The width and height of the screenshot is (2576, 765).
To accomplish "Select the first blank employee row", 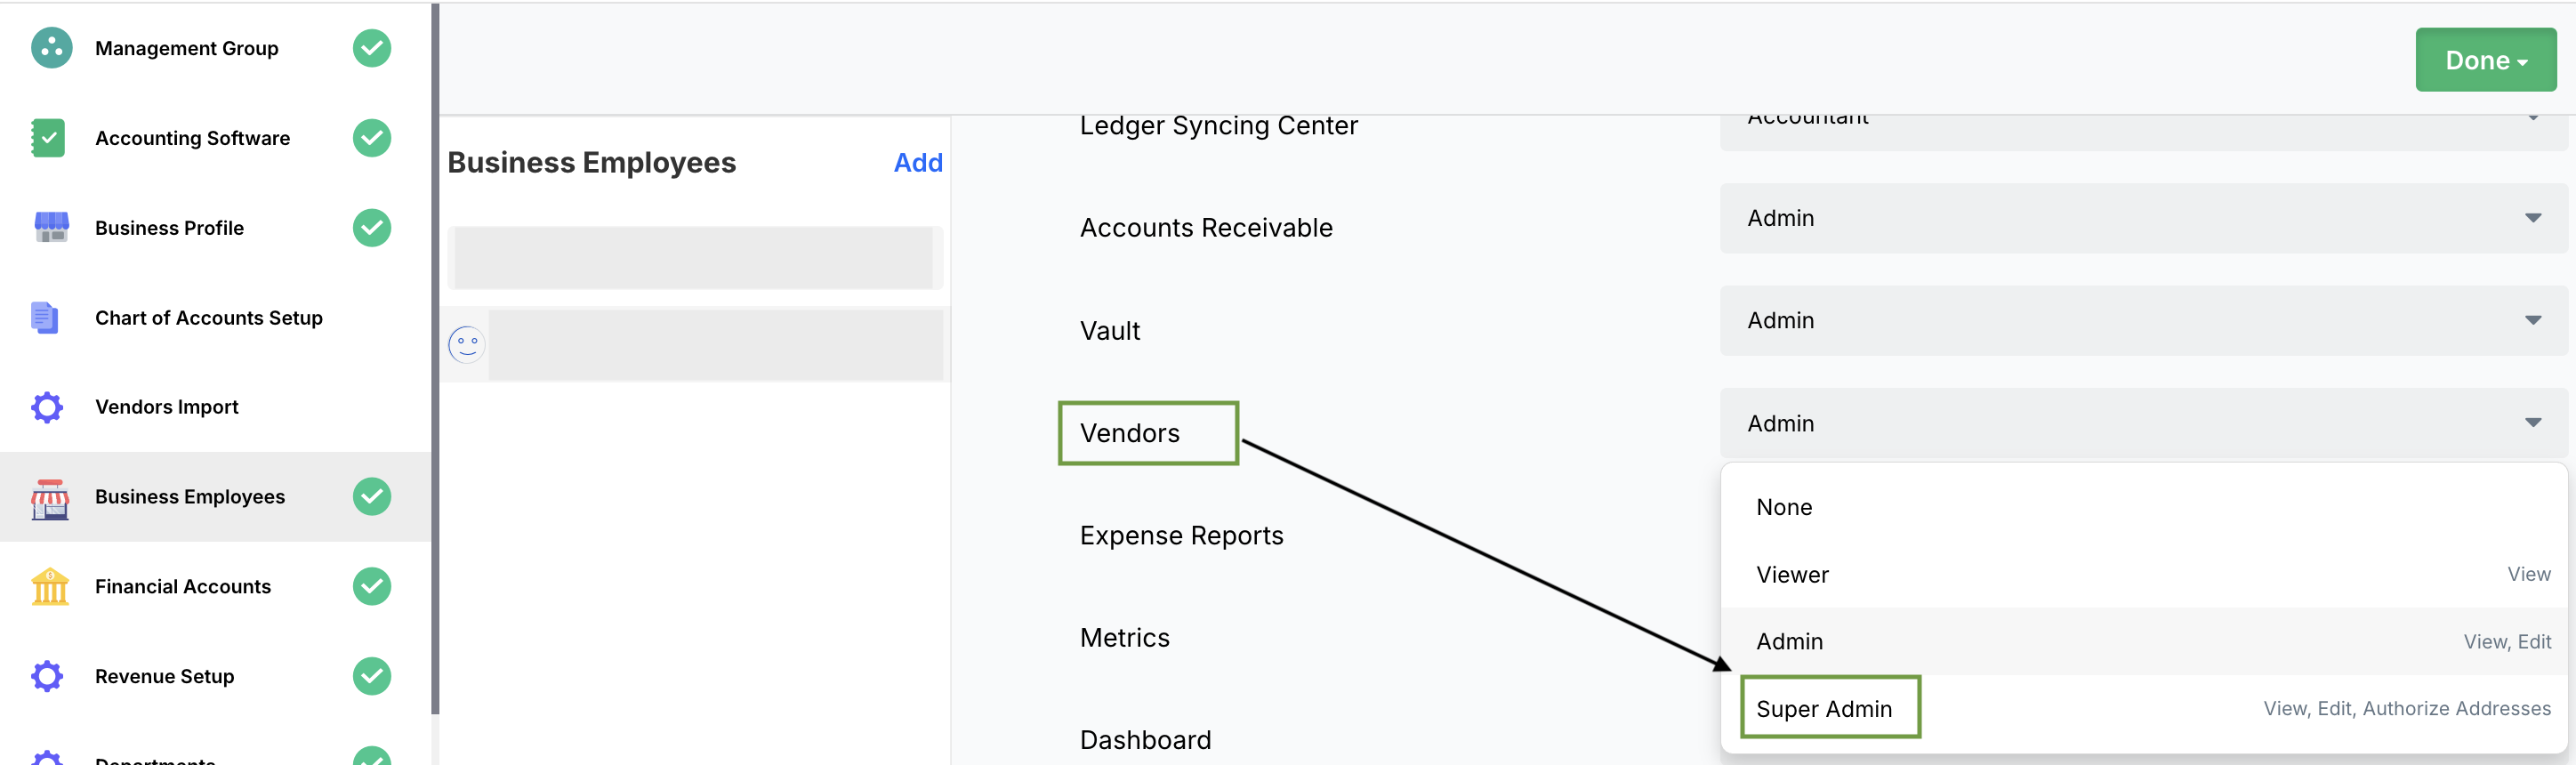I will pyautogui.click(x=694, y=258).
